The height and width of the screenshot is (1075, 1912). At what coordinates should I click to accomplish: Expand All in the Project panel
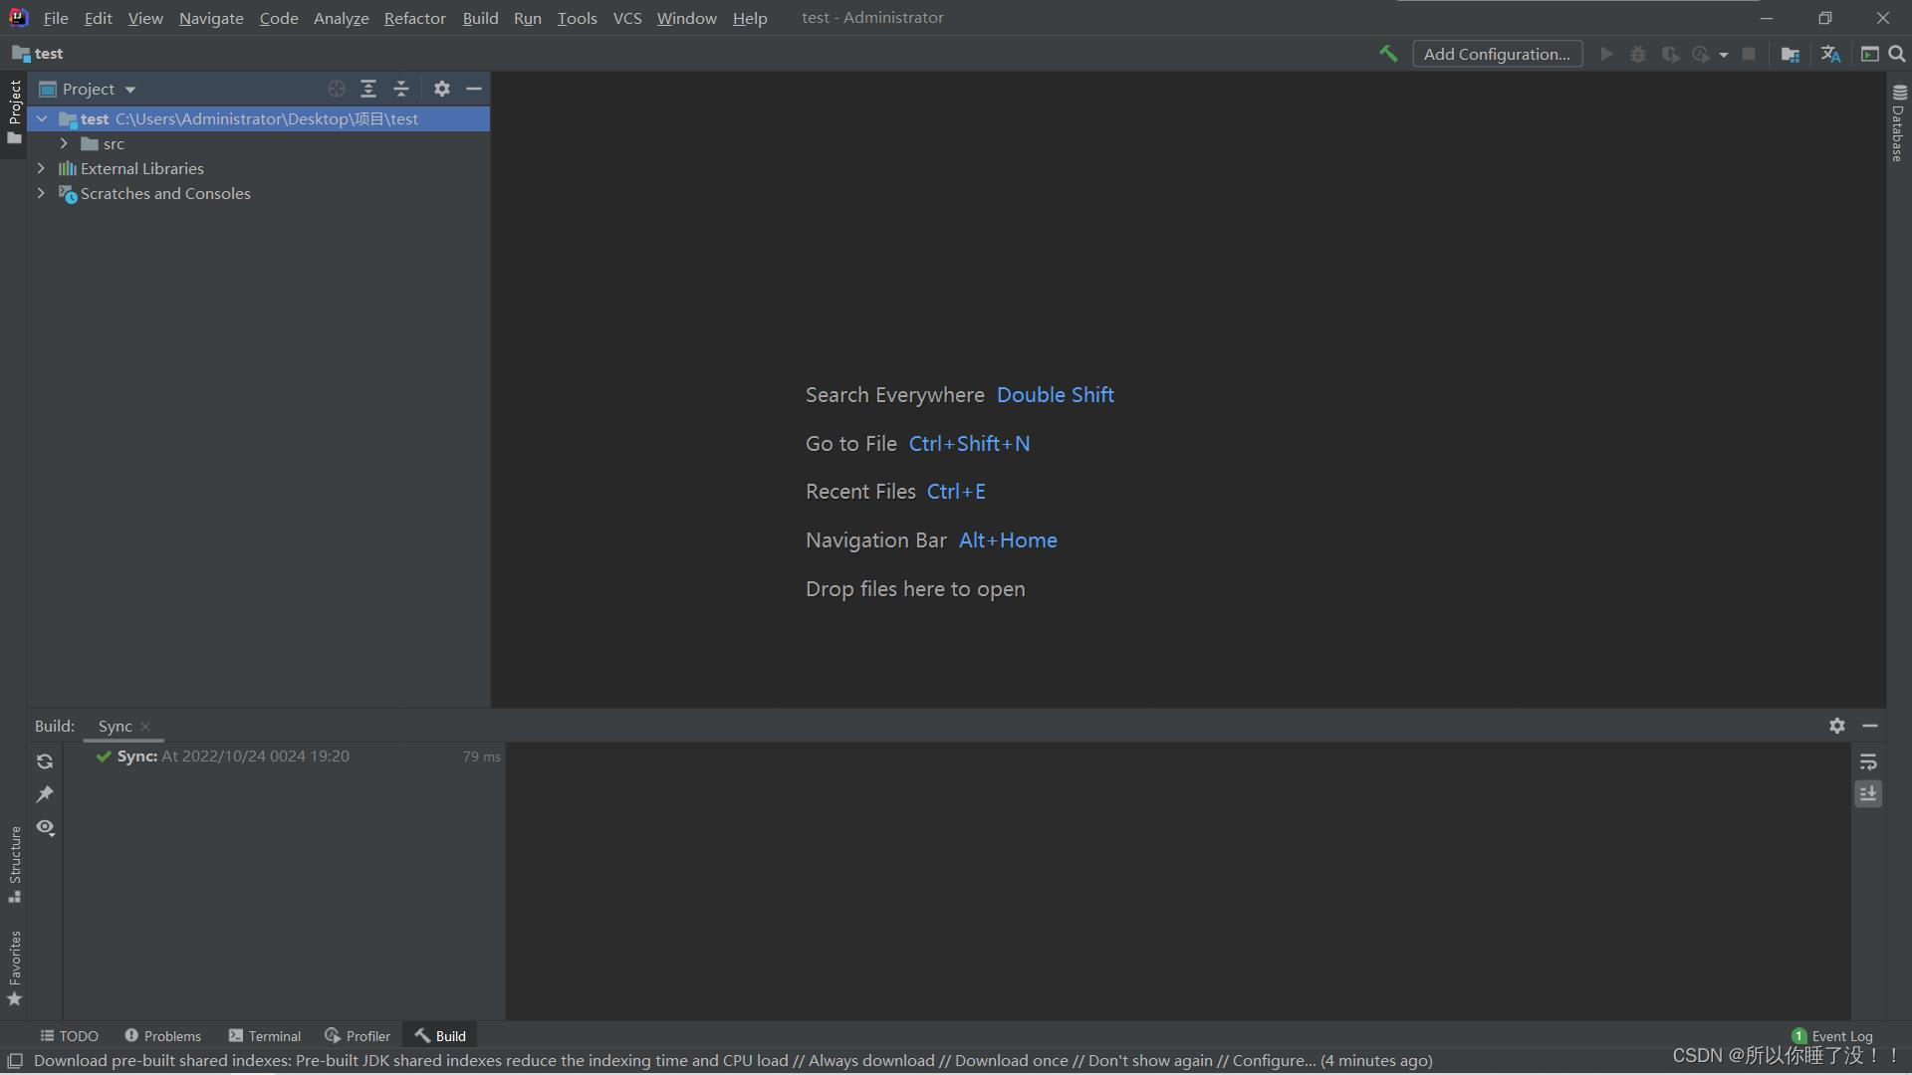368,89
